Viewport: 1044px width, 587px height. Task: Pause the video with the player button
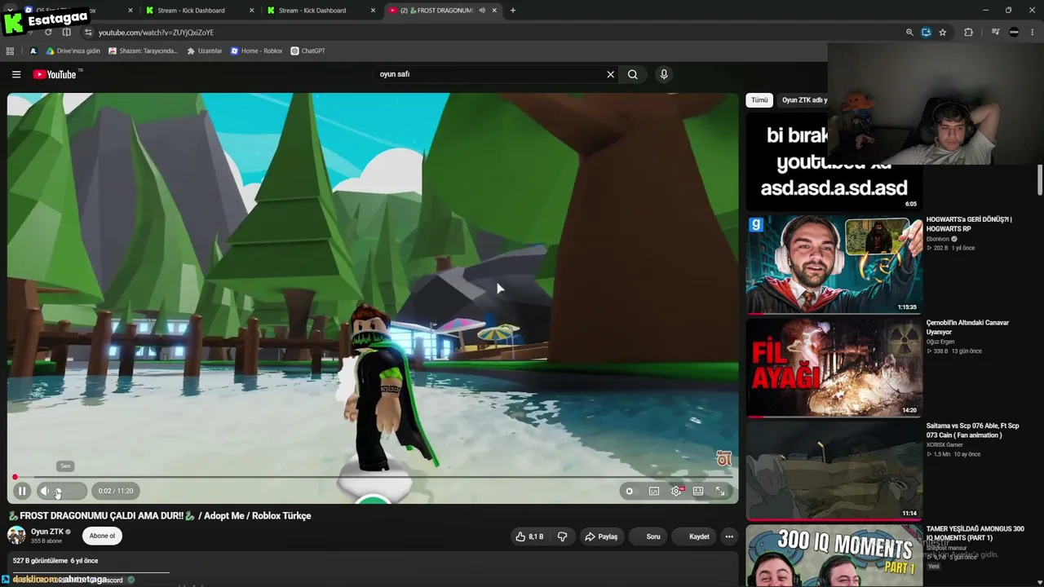click(22, 491)
